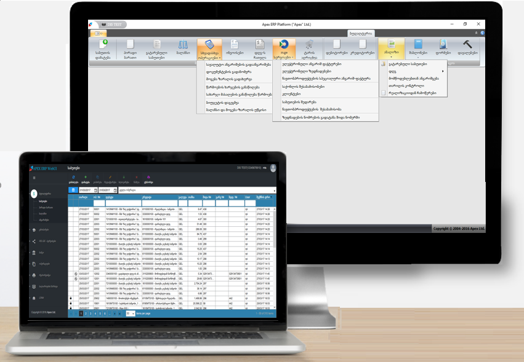Open გატარებული საბუთები in the ribbon

(156, 49)
